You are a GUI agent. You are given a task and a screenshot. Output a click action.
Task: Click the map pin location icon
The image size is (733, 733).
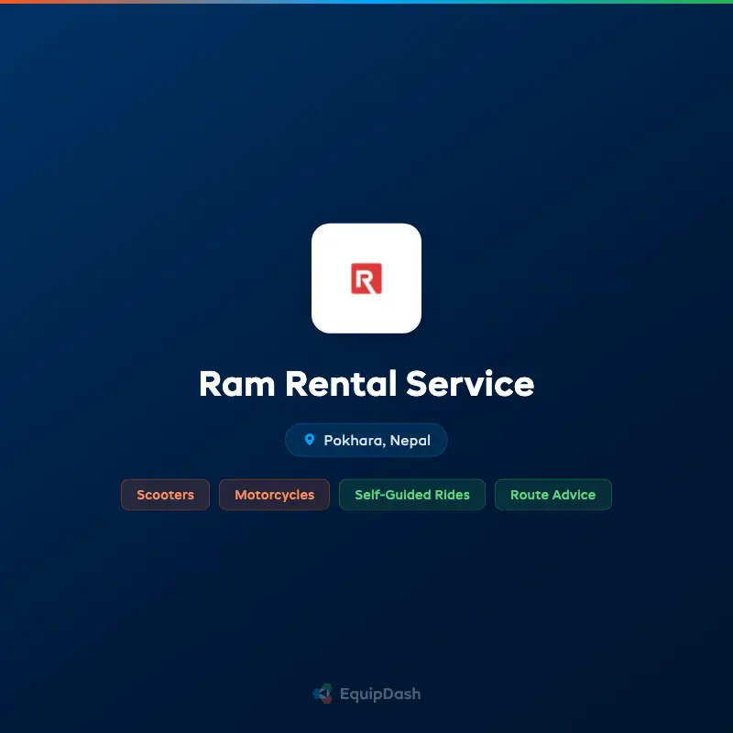309,440
